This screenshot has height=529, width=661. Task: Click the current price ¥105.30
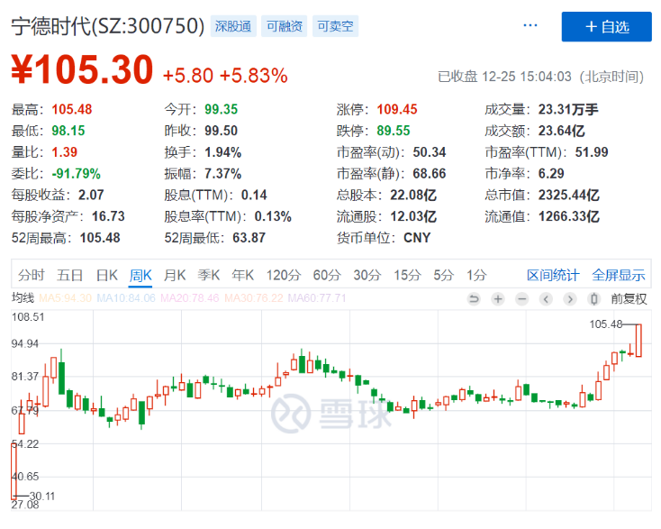(x=82, y=69)
